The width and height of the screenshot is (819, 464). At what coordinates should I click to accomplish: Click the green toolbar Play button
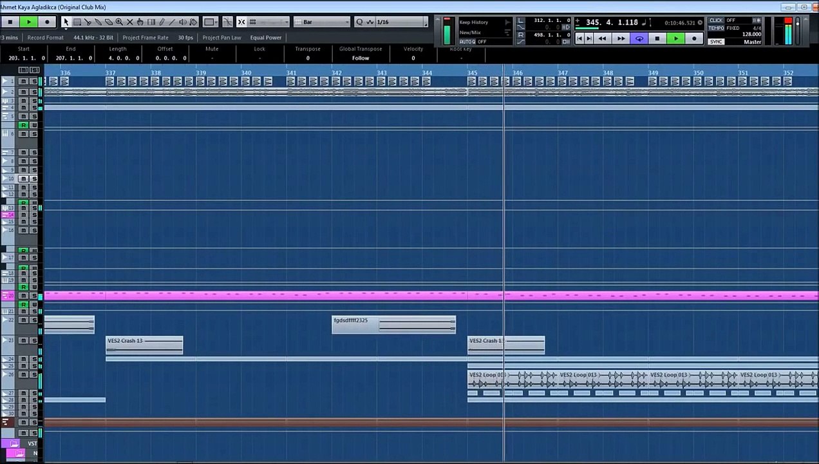coord(29,22)
